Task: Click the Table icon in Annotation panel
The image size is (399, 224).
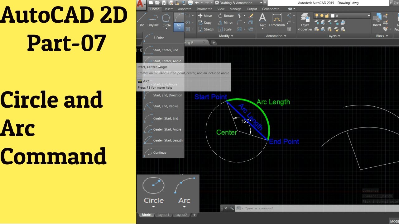Action: click(x=289, y=29)
